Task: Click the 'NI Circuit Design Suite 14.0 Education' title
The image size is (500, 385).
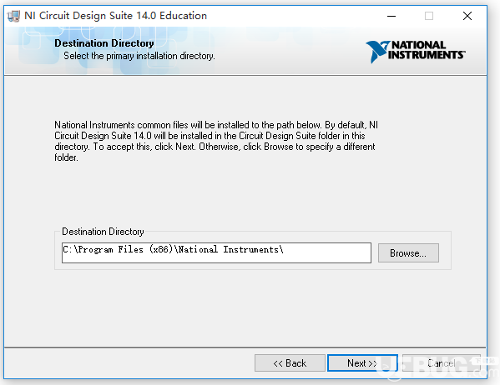Action: [x=115, y=16]
